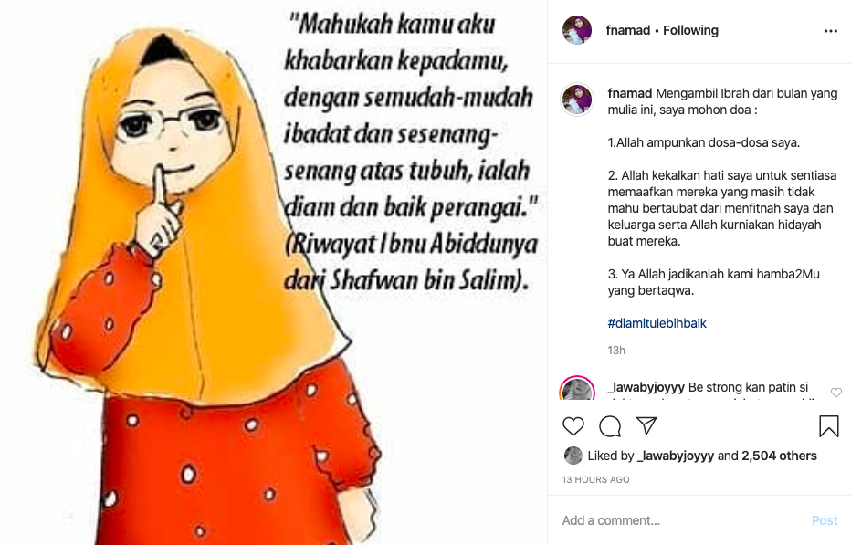This screenshot has width=851, height=545.
Task: Open fnamad username in caption
Action: pyautogui.click(x=629, y=93)
